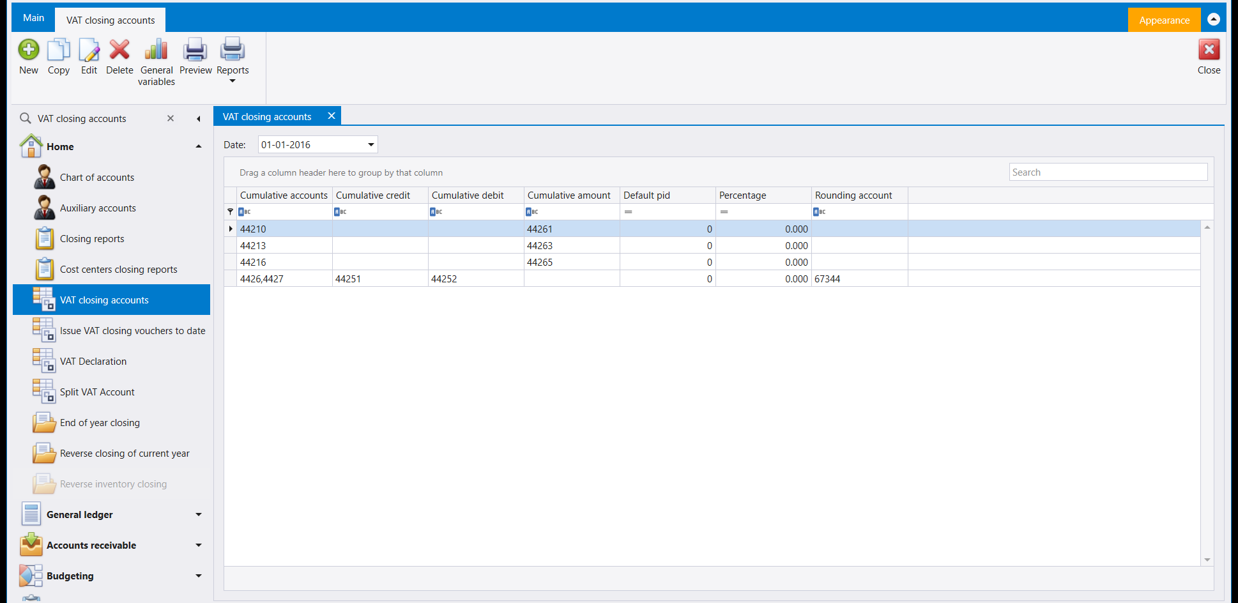Open Auxiliary accounts
The width and height of the screenshot is (1238, 603).
pyautogui.click(x=98, y=208)
